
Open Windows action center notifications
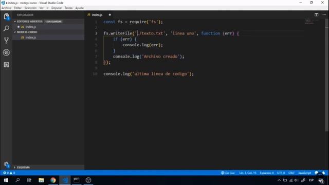pos(321,180)
